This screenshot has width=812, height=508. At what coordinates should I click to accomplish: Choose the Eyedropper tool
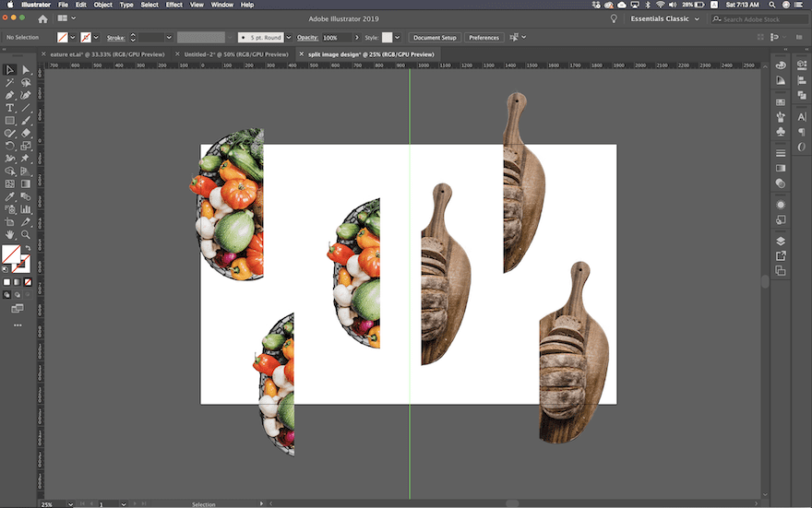[10, 196]
